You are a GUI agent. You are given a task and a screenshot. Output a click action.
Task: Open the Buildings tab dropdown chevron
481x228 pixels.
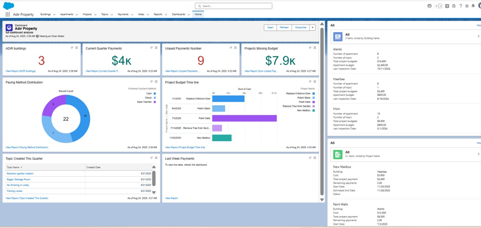click(x=54, y=15)
